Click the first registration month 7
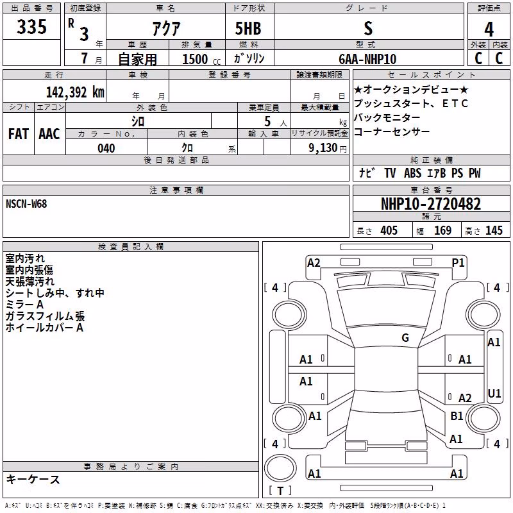The width and height of the screenshot is (513, 513). click(x=85, y=58)
